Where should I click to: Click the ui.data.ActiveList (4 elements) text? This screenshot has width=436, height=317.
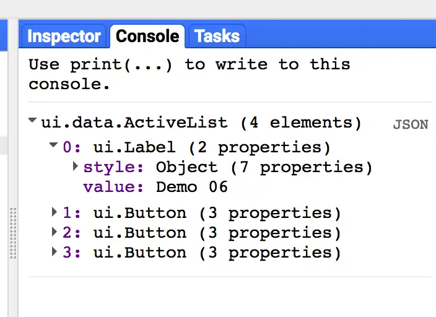coord(201,123)
